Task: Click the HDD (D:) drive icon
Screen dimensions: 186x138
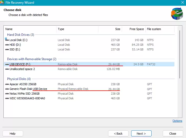Action: tap(7, 45)
